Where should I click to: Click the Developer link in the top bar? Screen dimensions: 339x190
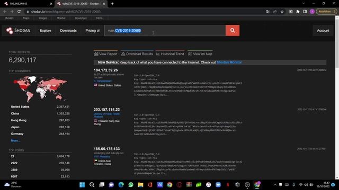click(x=81, y=18)
